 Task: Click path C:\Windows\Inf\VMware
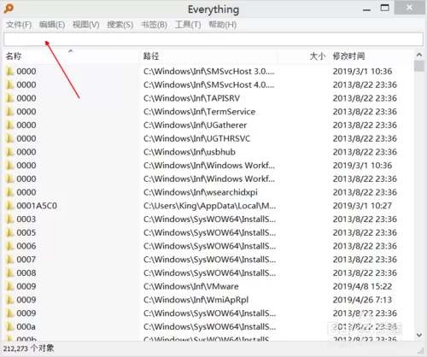click(x=190, y=286)
